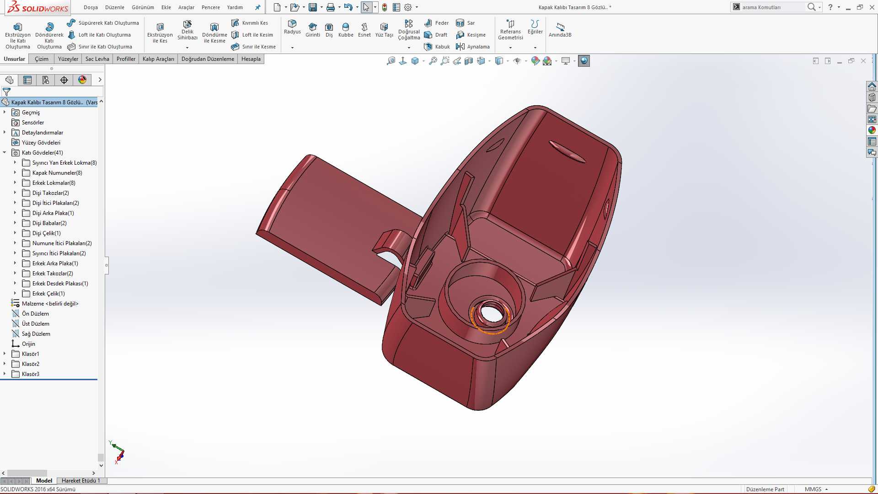
Task: Expand Kapak Numuneler(8) folder
Action: coord(15,173)
